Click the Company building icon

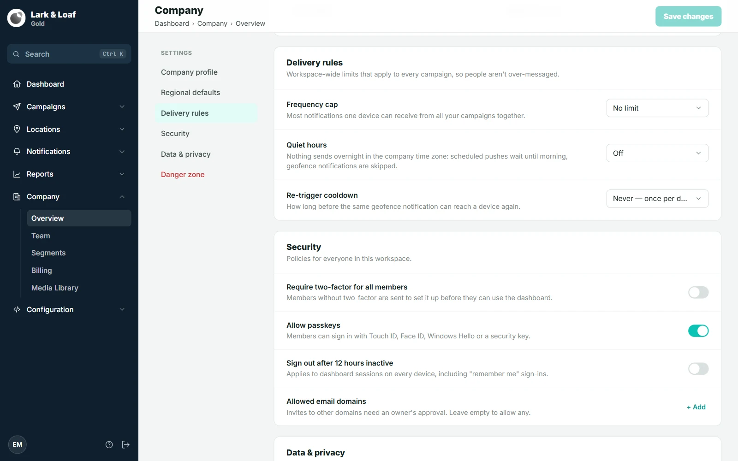tap(17, 196)
